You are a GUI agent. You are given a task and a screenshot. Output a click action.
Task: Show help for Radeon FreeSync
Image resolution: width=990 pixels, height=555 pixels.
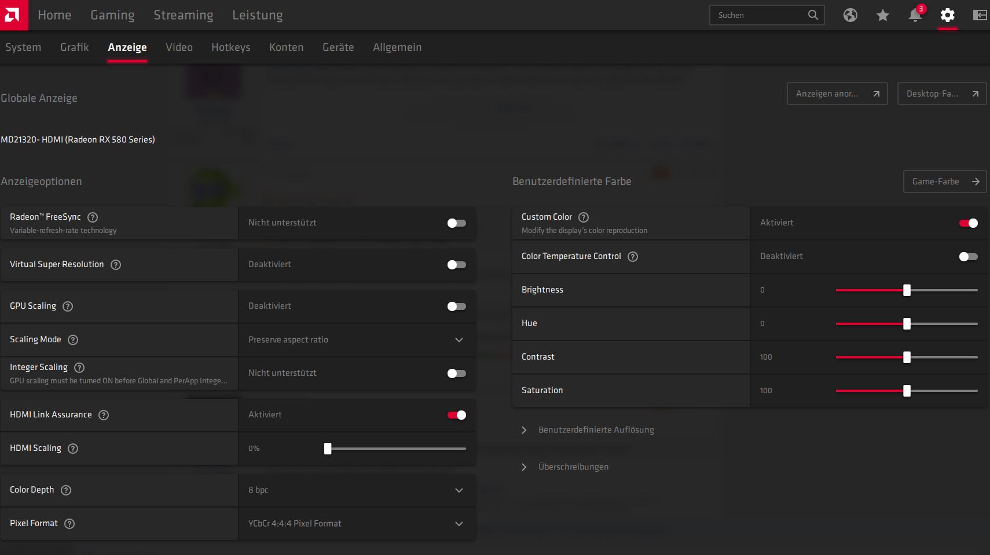coord(93,217)
